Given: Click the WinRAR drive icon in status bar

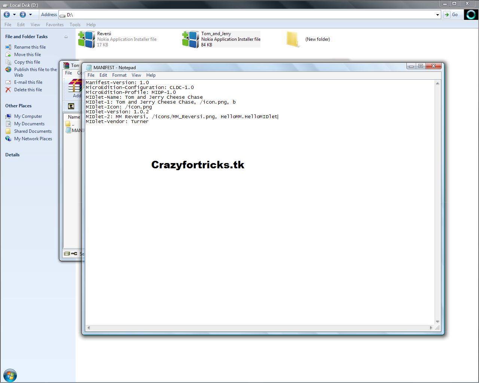Looking at the screenshot, I should click(67, 254).
